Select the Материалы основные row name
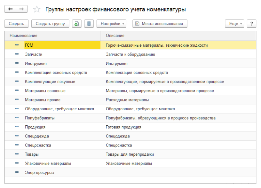261x188 pixels. click(45, 91)
